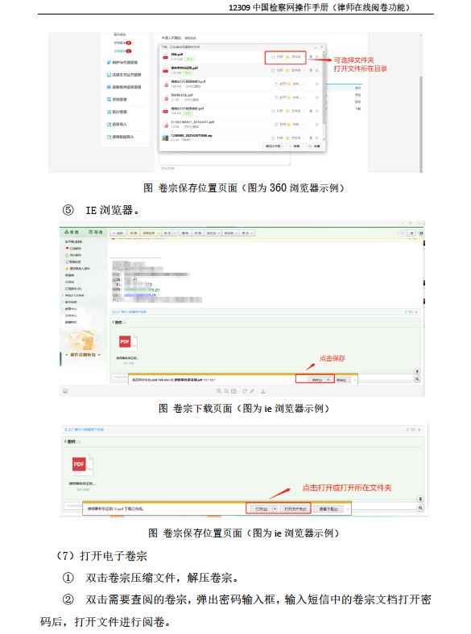The width and height of the screenshot is (471, 634).
Task: Open the 更多 dropdown in the mail toolbar
Action: pos(247,233)
